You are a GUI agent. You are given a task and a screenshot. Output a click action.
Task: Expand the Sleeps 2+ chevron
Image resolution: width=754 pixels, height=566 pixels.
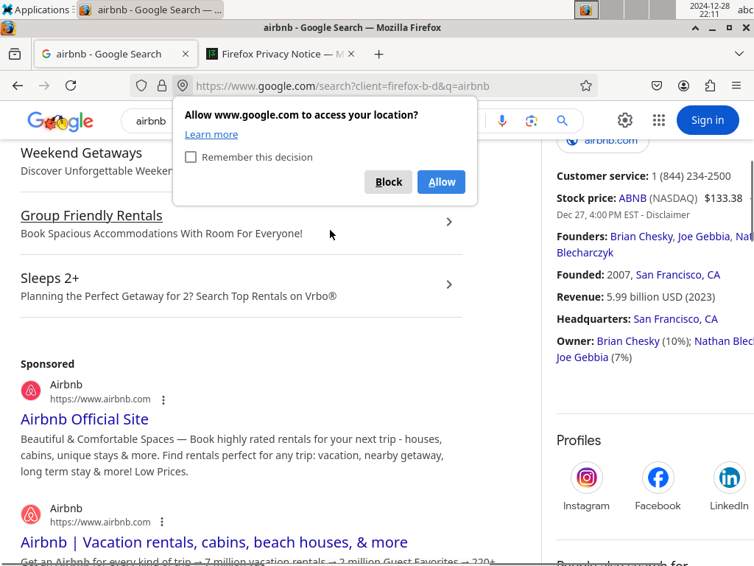449,284
